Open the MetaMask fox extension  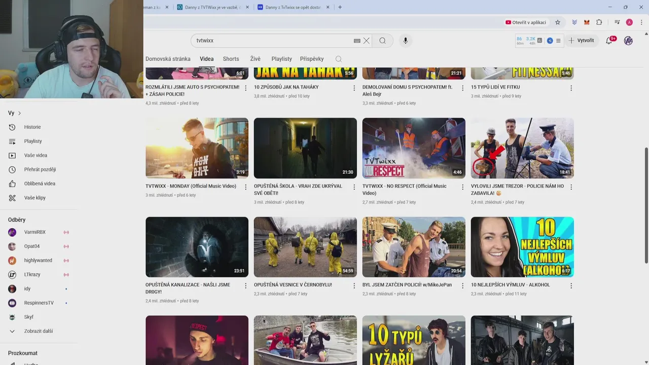pyautogui.click(x=587, y=22)
